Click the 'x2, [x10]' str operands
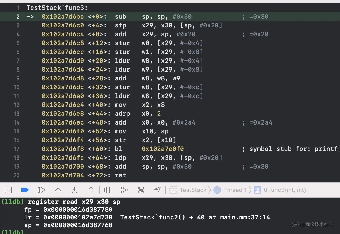 (x=159, y=140)
